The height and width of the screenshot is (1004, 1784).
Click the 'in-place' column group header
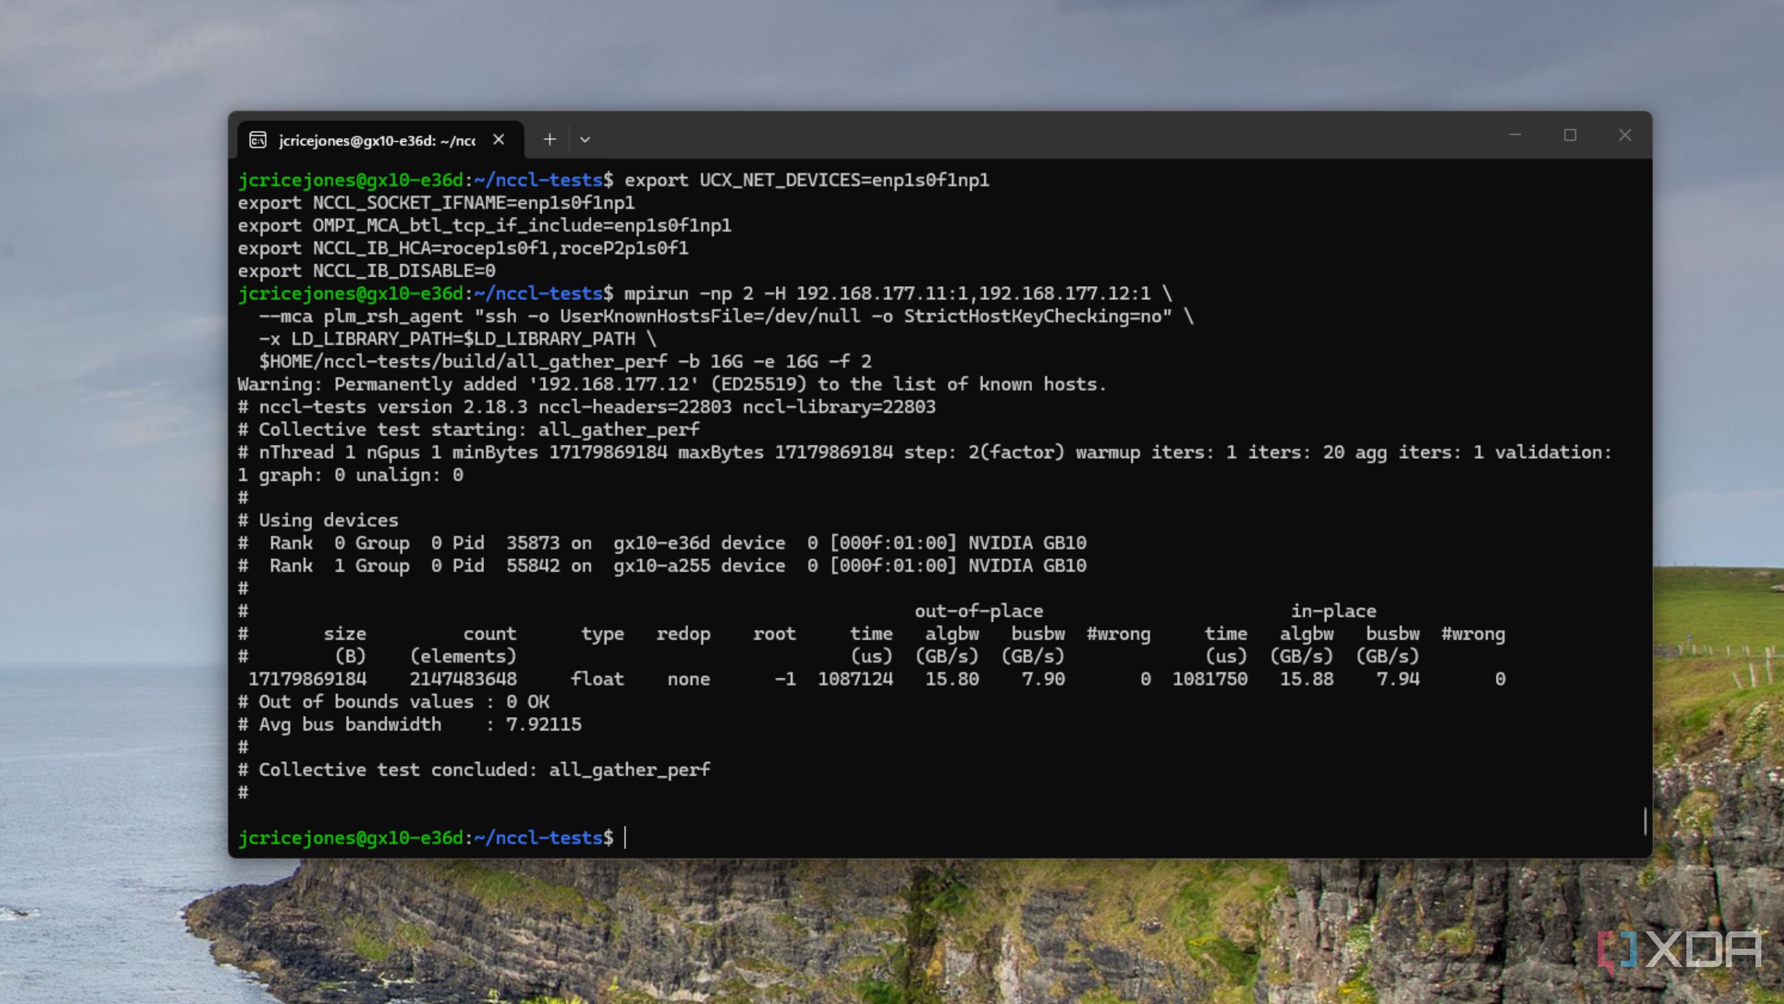coord(1333,611)
